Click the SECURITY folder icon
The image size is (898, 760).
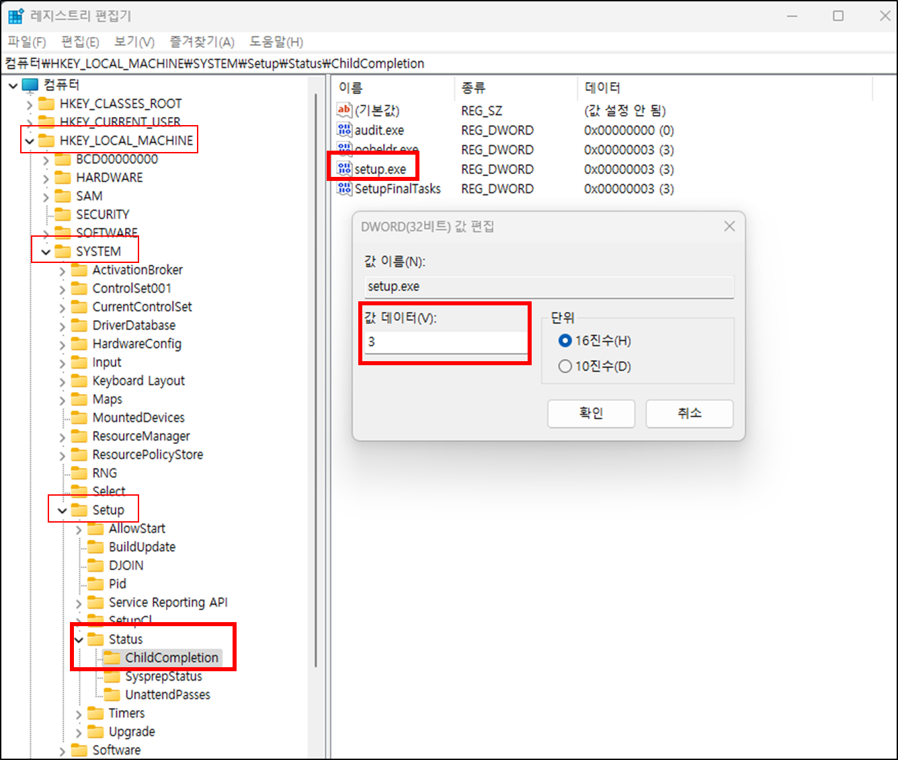pos(63,215)
